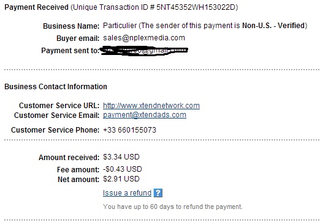Click the buyer email sales@nplexmedia.com
The height and width of the screenshot is (223, 320).
pyautogui.click(x=144, y=38)
